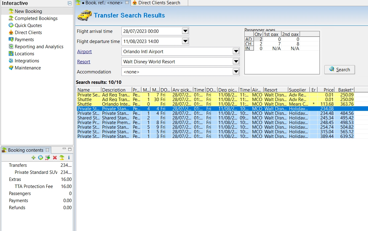This screenshot has width=368, height=231.
Task: Open the Flight arrival time dropdown
Action: click(x=185, y=31)
